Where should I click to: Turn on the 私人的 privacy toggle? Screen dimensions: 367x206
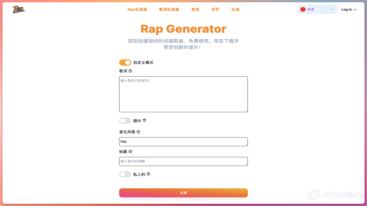[x=125, y=174]
